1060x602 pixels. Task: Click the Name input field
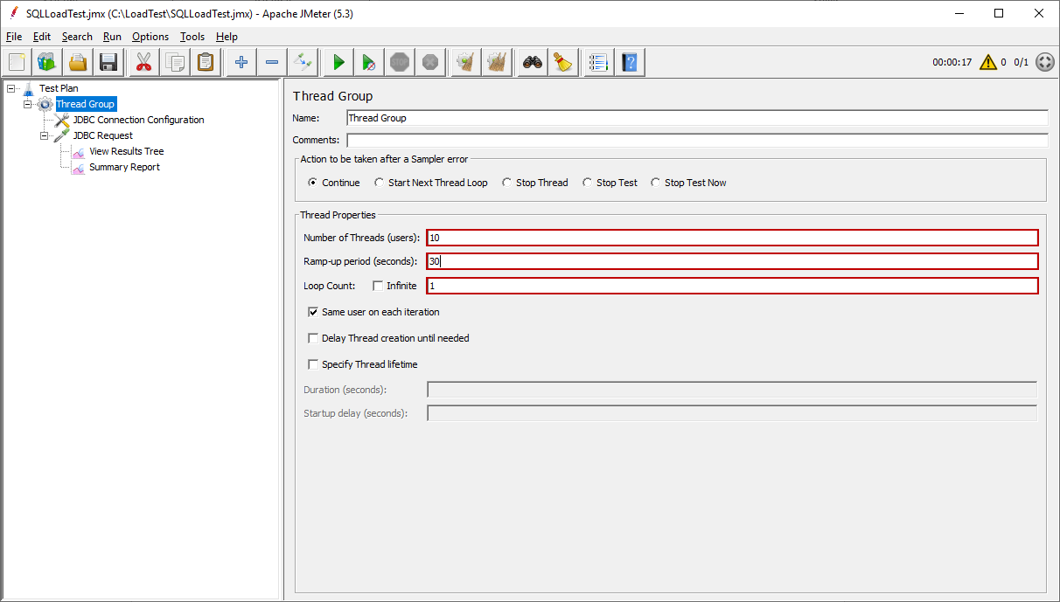coord(697,118)
